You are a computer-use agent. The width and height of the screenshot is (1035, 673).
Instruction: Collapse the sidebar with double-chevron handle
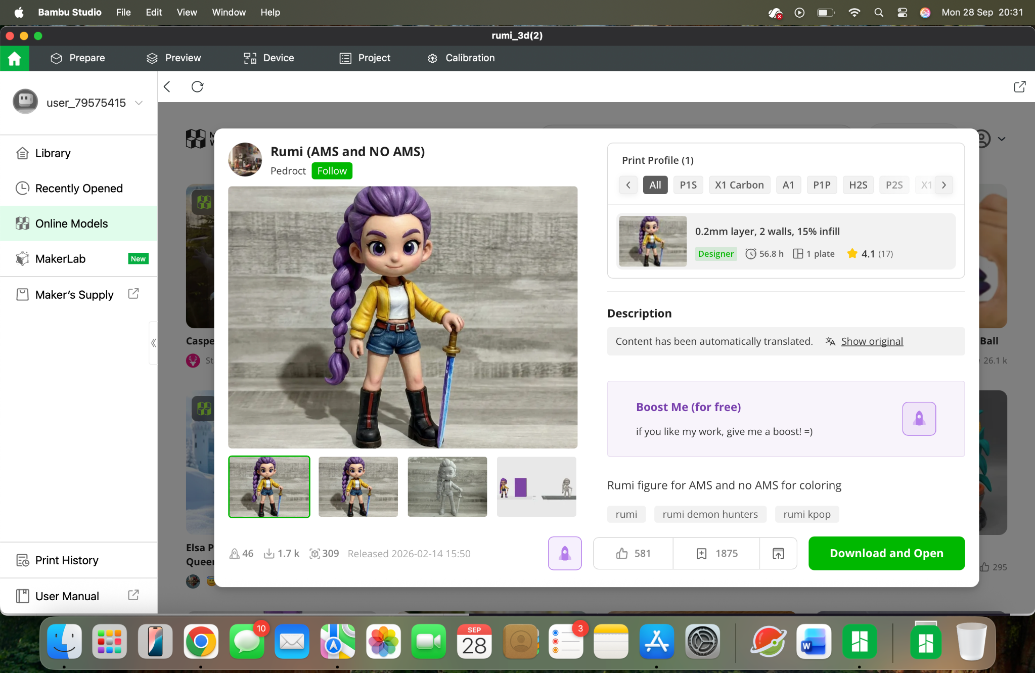coord(153,343)
